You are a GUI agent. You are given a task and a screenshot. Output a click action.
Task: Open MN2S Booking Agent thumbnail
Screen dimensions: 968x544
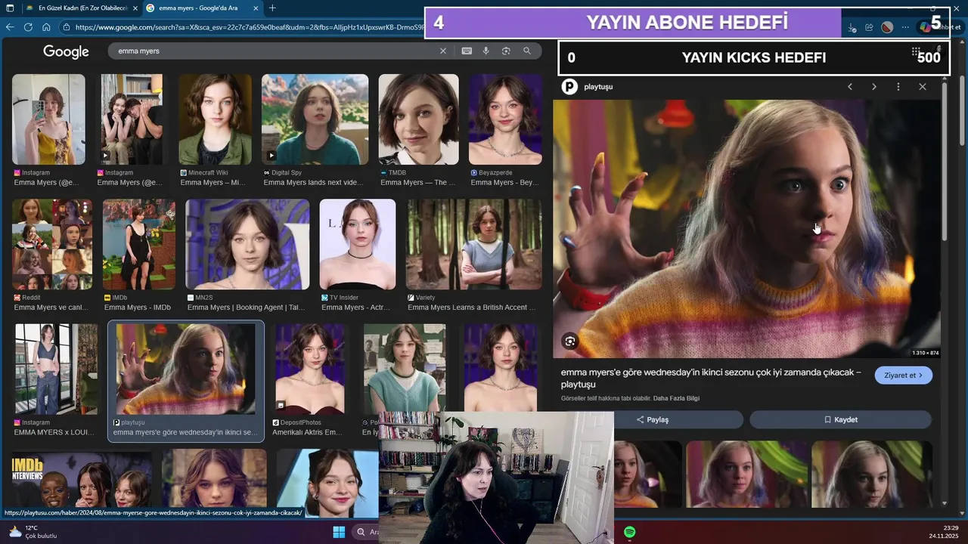click(x=247, y=244)
